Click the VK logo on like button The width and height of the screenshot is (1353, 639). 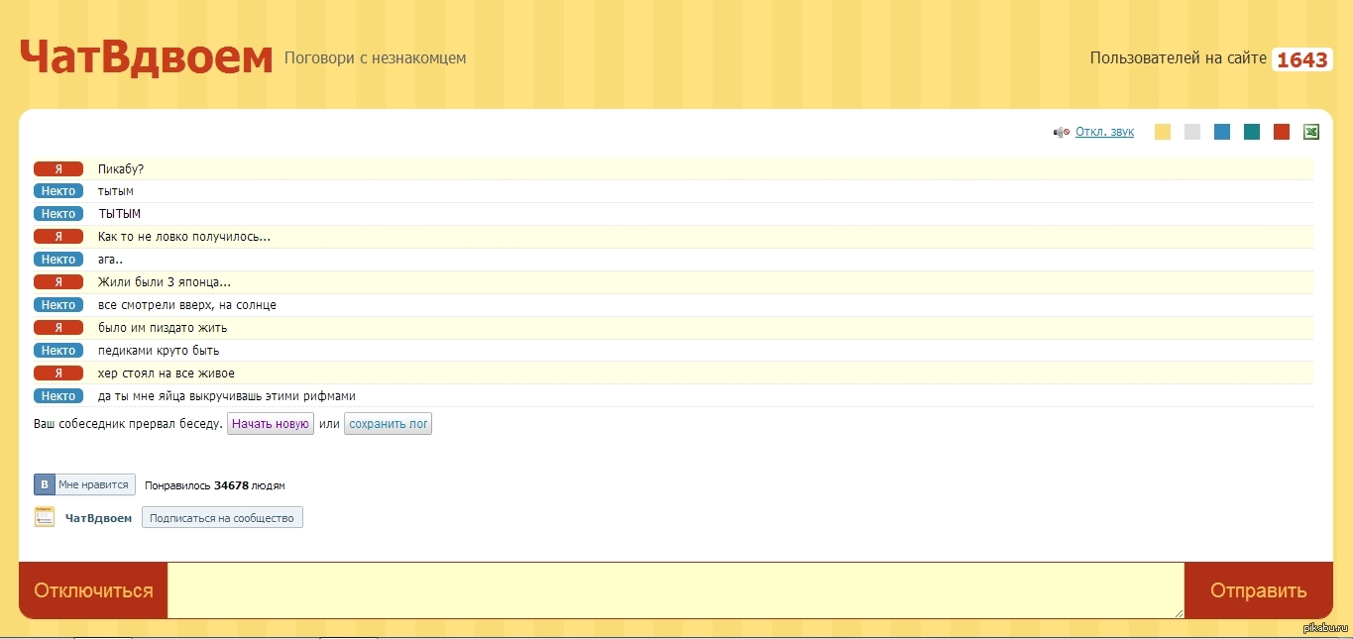(x=45, y=484)
